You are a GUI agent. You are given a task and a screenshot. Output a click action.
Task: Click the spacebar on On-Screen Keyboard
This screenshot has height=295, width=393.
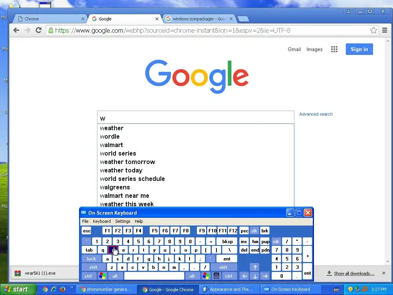(x=154, y=276)
